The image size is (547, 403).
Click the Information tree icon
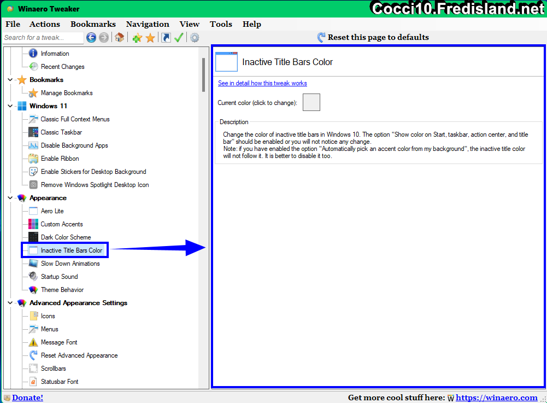tap(33, 54)
